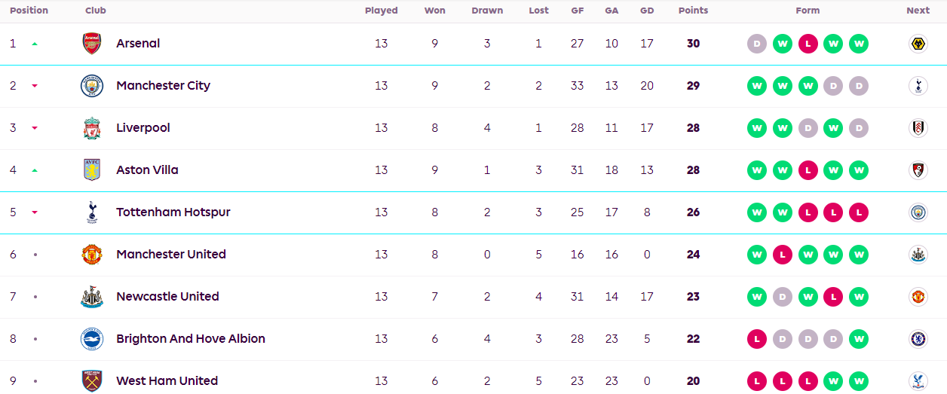
Task: Open the Manchester United club link
Action: click(171, 255)
